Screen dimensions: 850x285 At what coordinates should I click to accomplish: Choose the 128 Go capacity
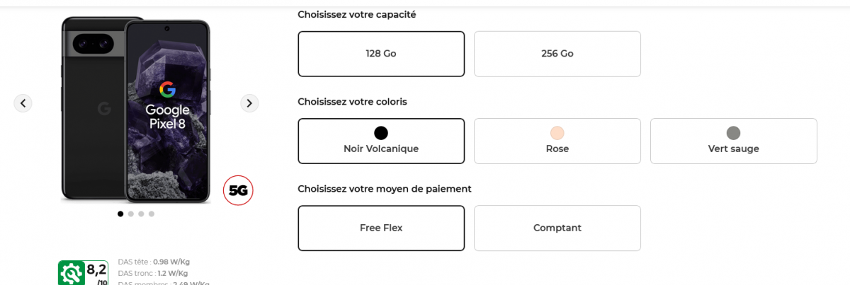point(381,54)
